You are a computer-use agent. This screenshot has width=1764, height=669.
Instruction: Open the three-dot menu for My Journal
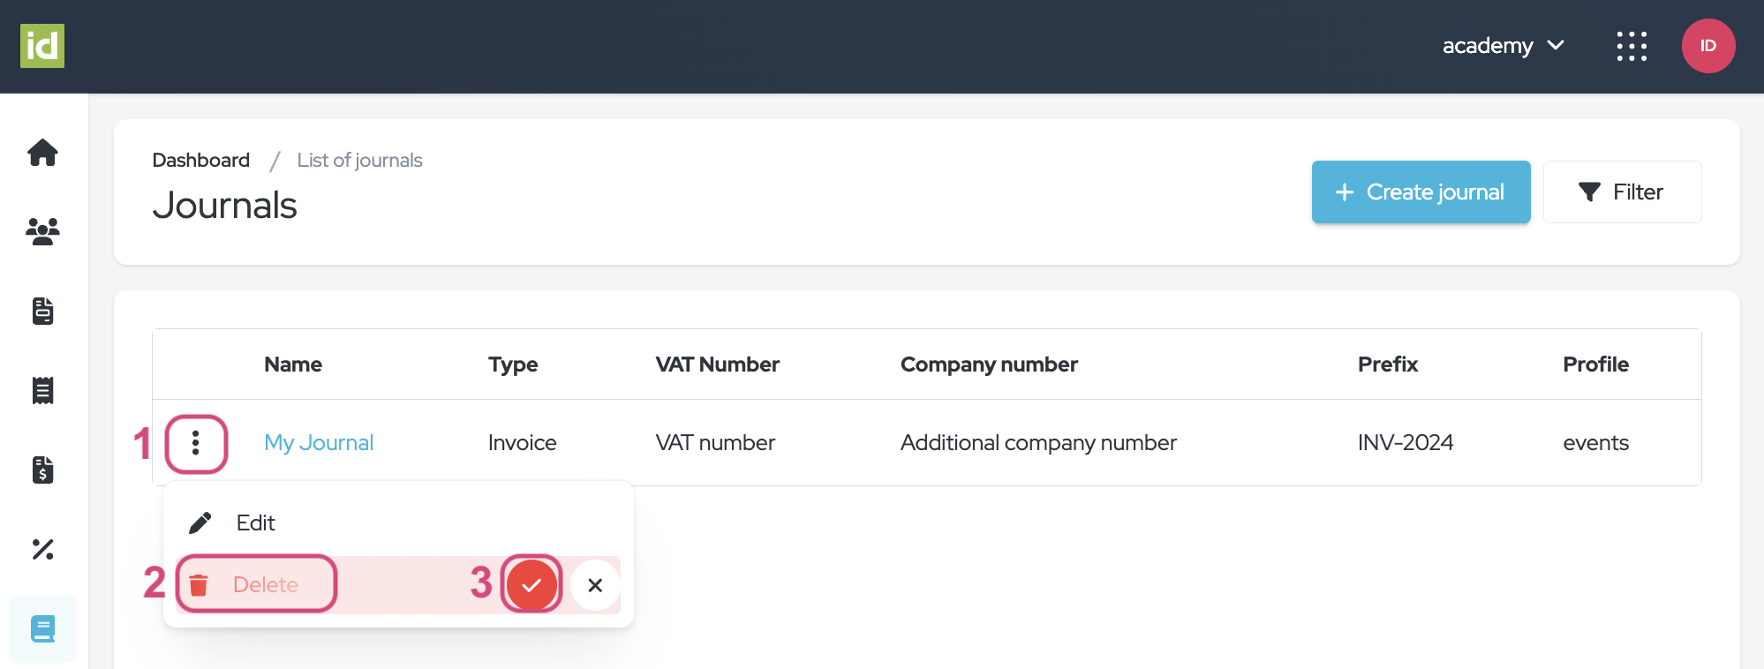(x=196, y=443)
